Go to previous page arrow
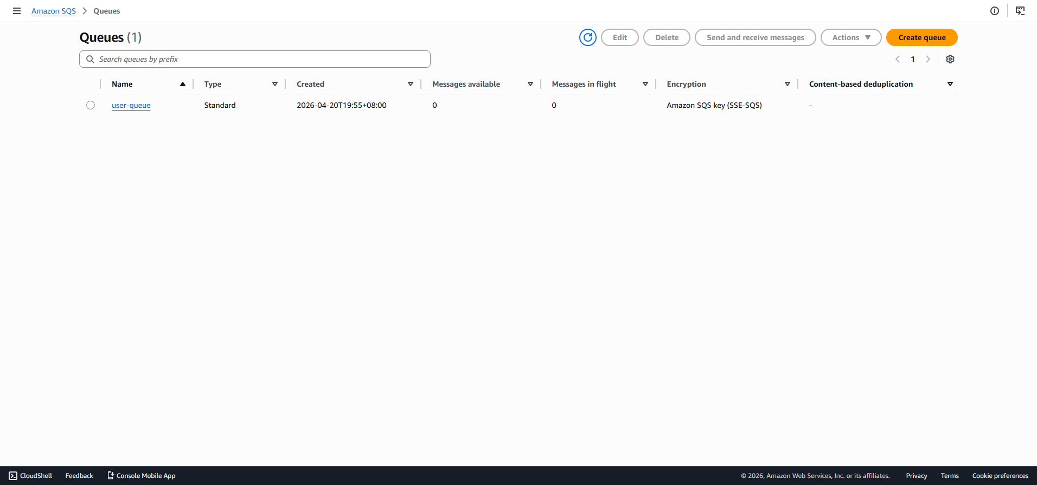This screenshot has height=485, width=1037. (x=898, y=59)
